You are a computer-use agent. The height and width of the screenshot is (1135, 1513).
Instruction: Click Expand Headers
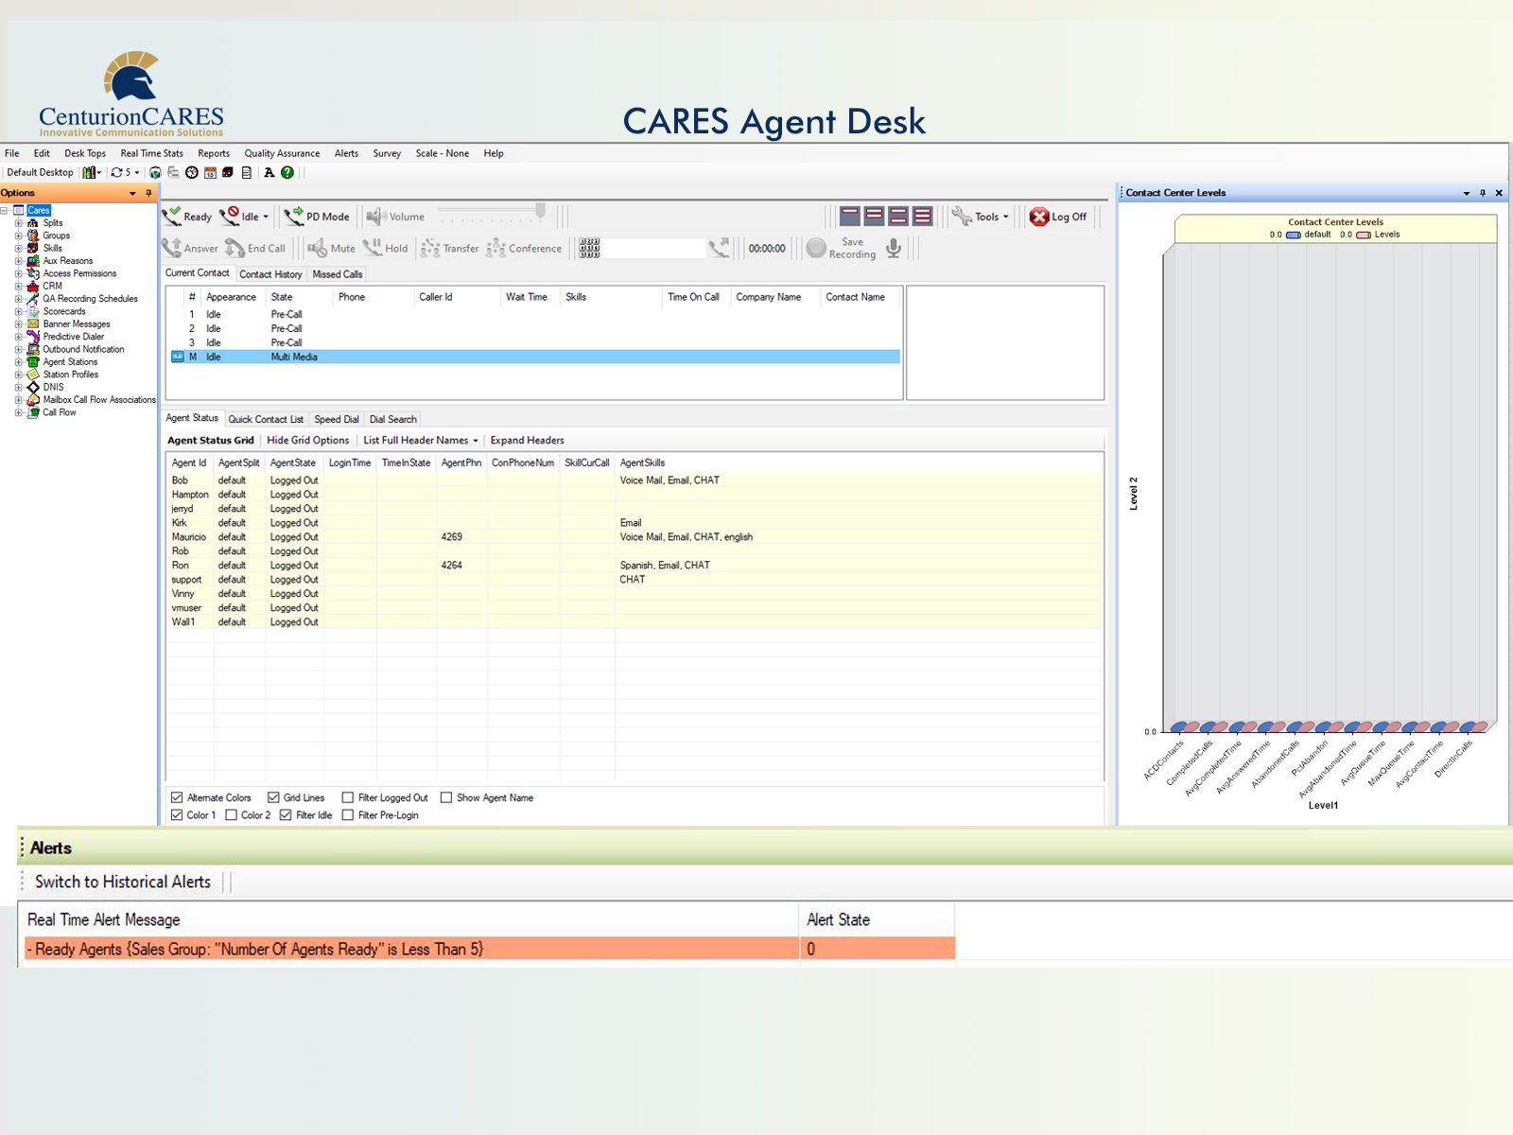click(x=527, y=440)
